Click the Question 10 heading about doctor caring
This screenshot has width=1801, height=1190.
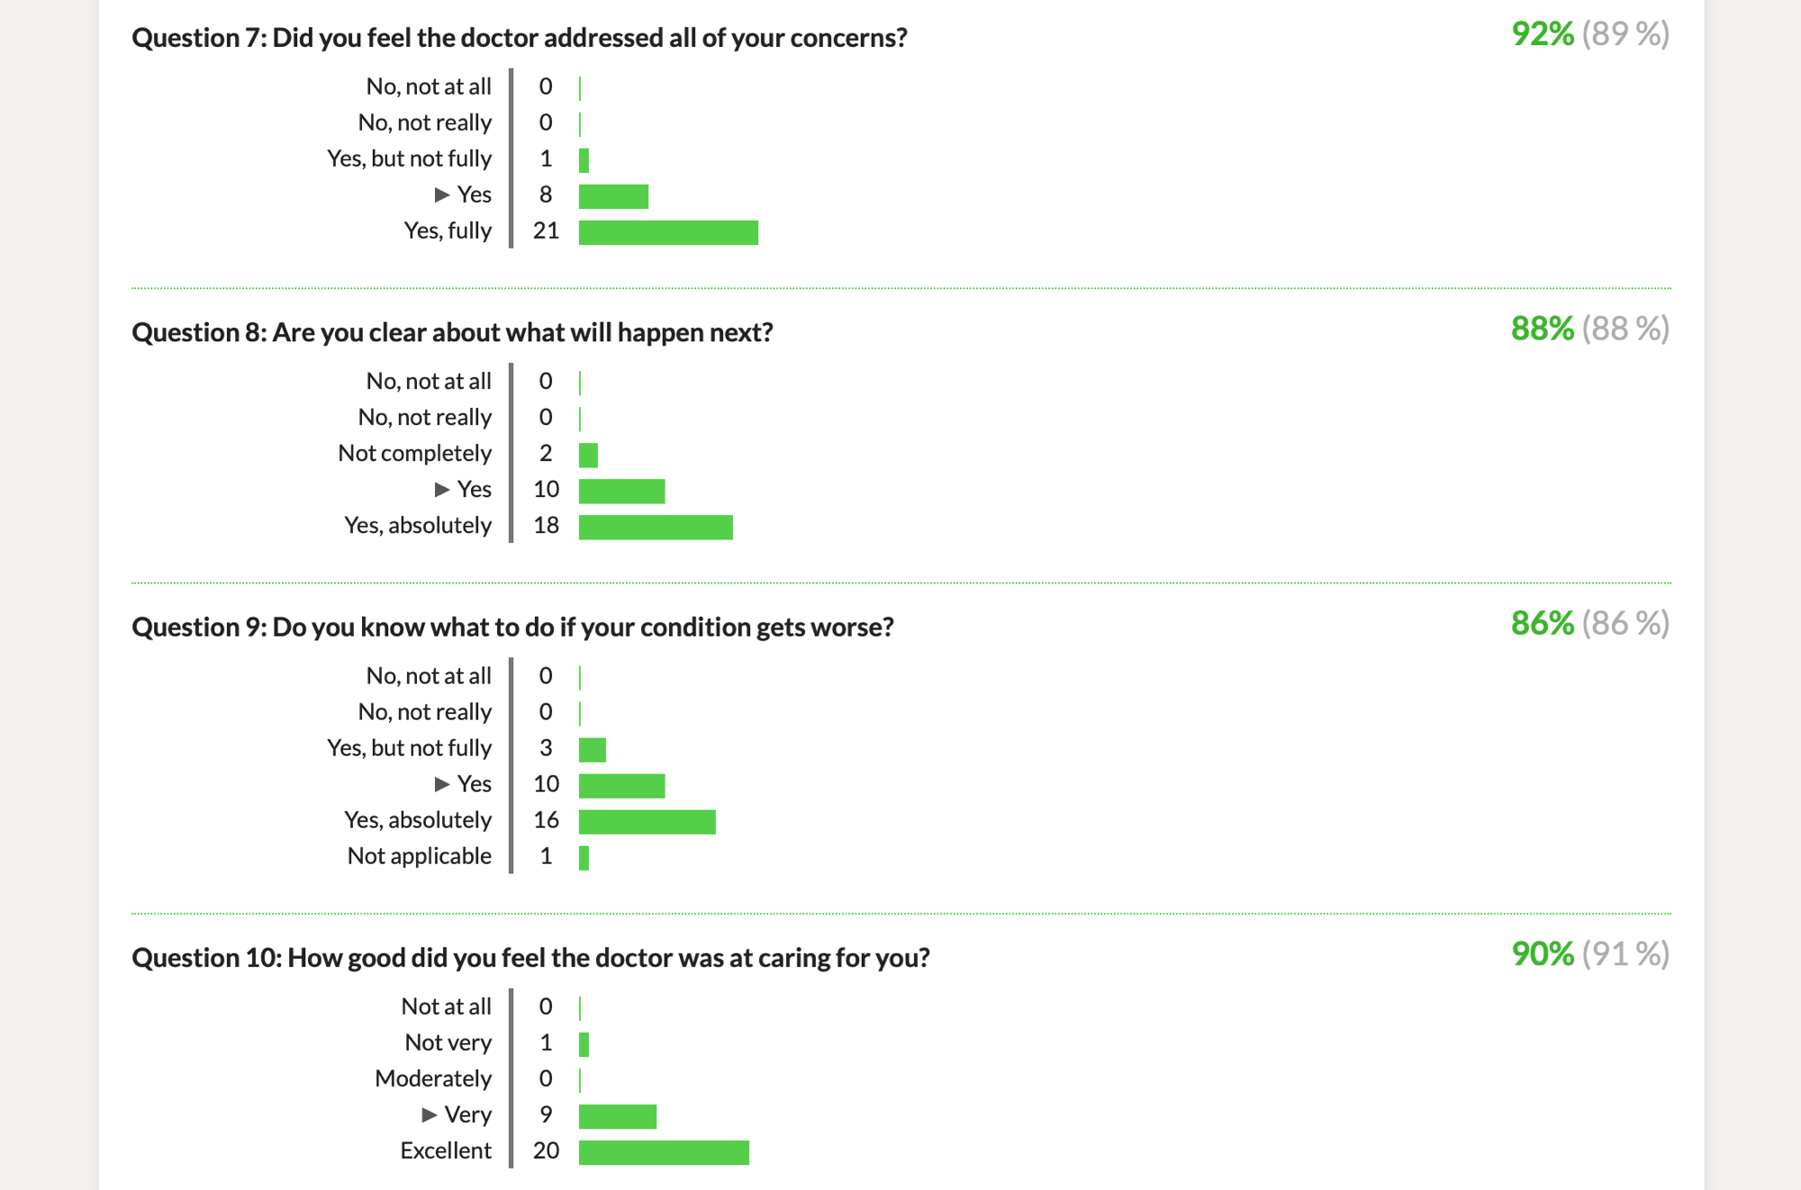tap(530, 958)
